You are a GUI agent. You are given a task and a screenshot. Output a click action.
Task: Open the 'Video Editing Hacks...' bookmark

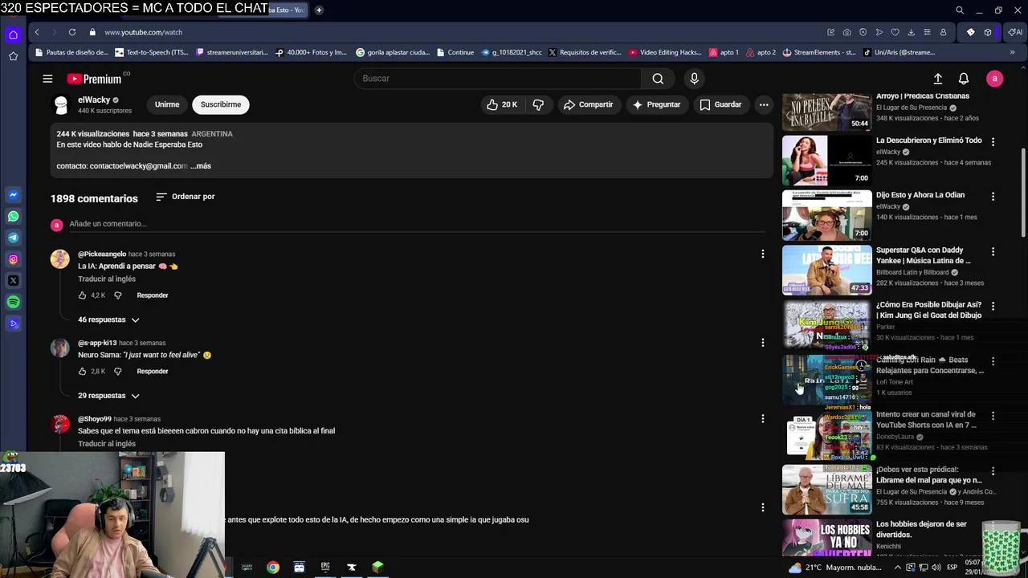(x=666, y=52)
